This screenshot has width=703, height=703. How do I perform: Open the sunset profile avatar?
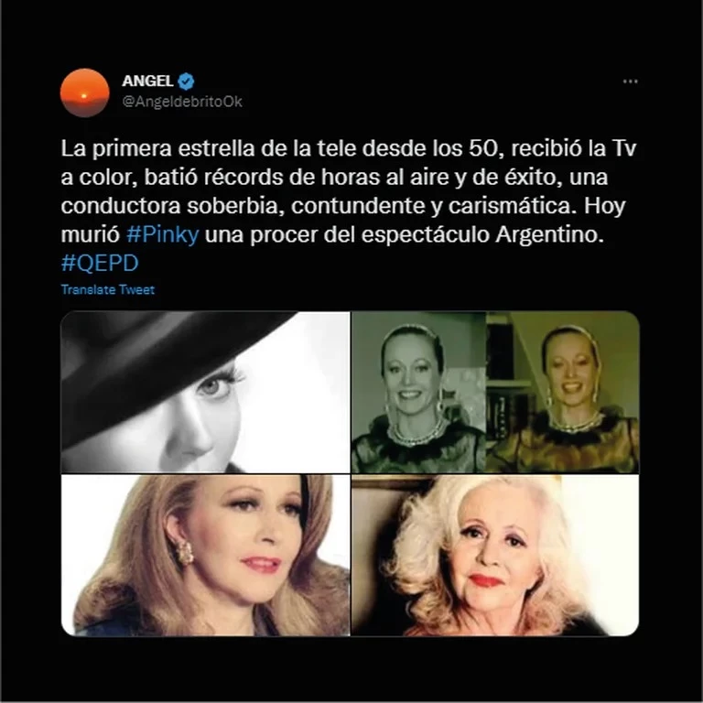pos(85,92)
